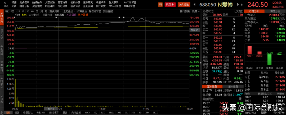Viewport: 286px width, 115px height.
Task: Select the 30 minute period
Action: click(27, 11)
